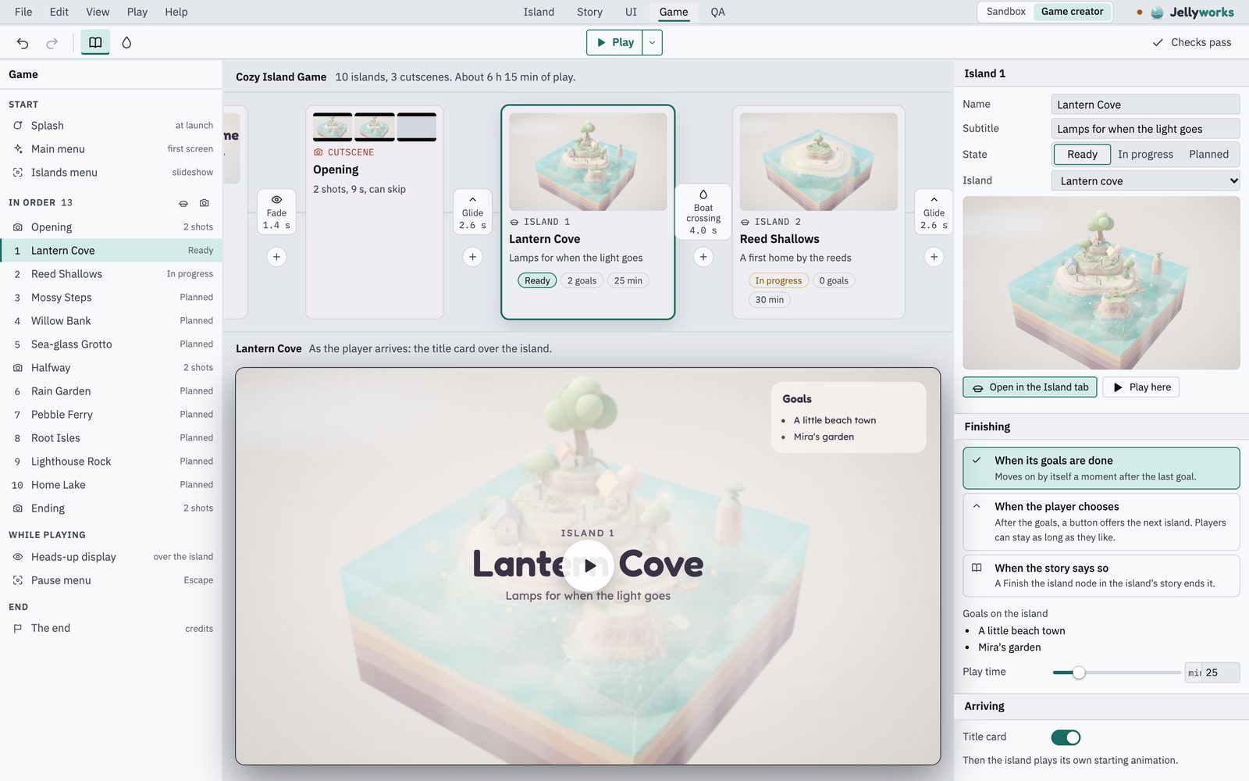This screenshot has height=781, width=1249.
Task: Switch to the QA tab
Action: click(717, 12)
